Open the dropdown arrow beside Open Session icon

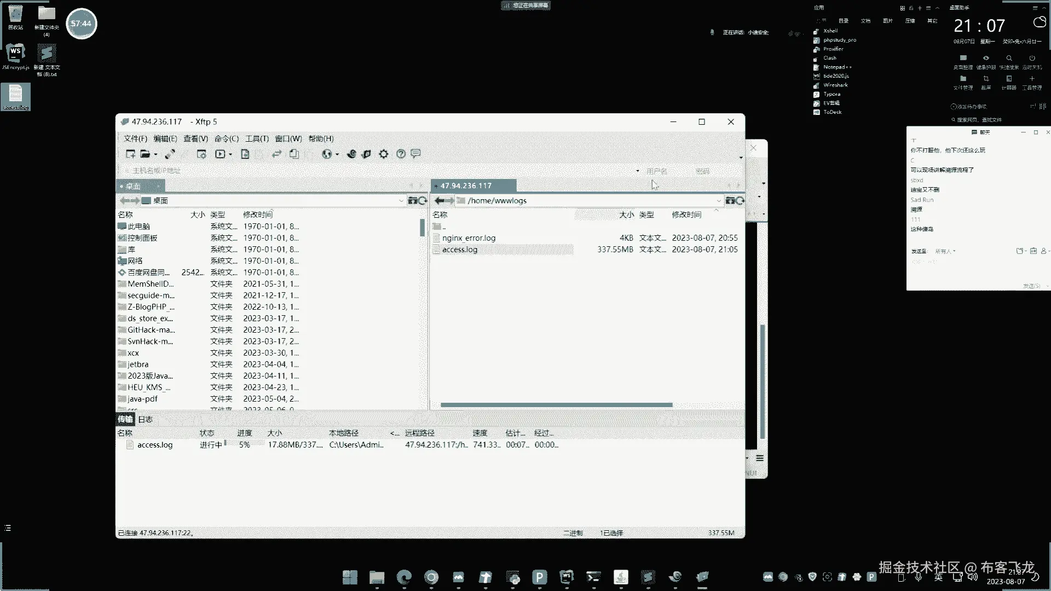156,155
